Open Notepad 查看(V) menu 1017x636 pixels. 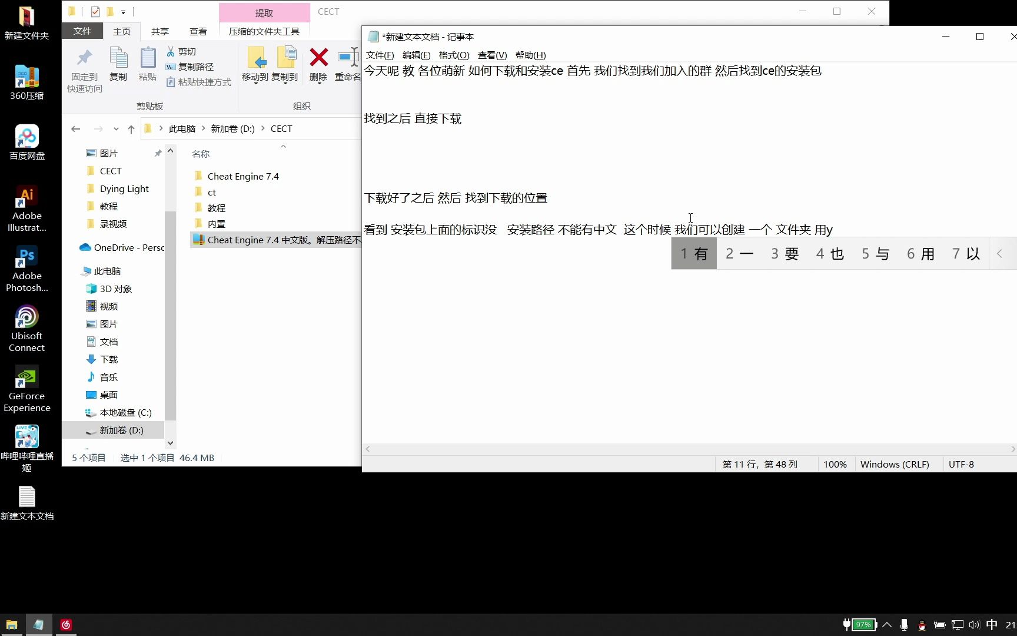coord(492,55)
